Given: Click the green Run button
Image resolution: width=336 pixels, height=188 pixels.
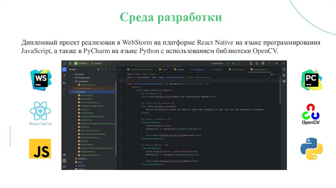Looking at the screenshot, I should (228, 63).
